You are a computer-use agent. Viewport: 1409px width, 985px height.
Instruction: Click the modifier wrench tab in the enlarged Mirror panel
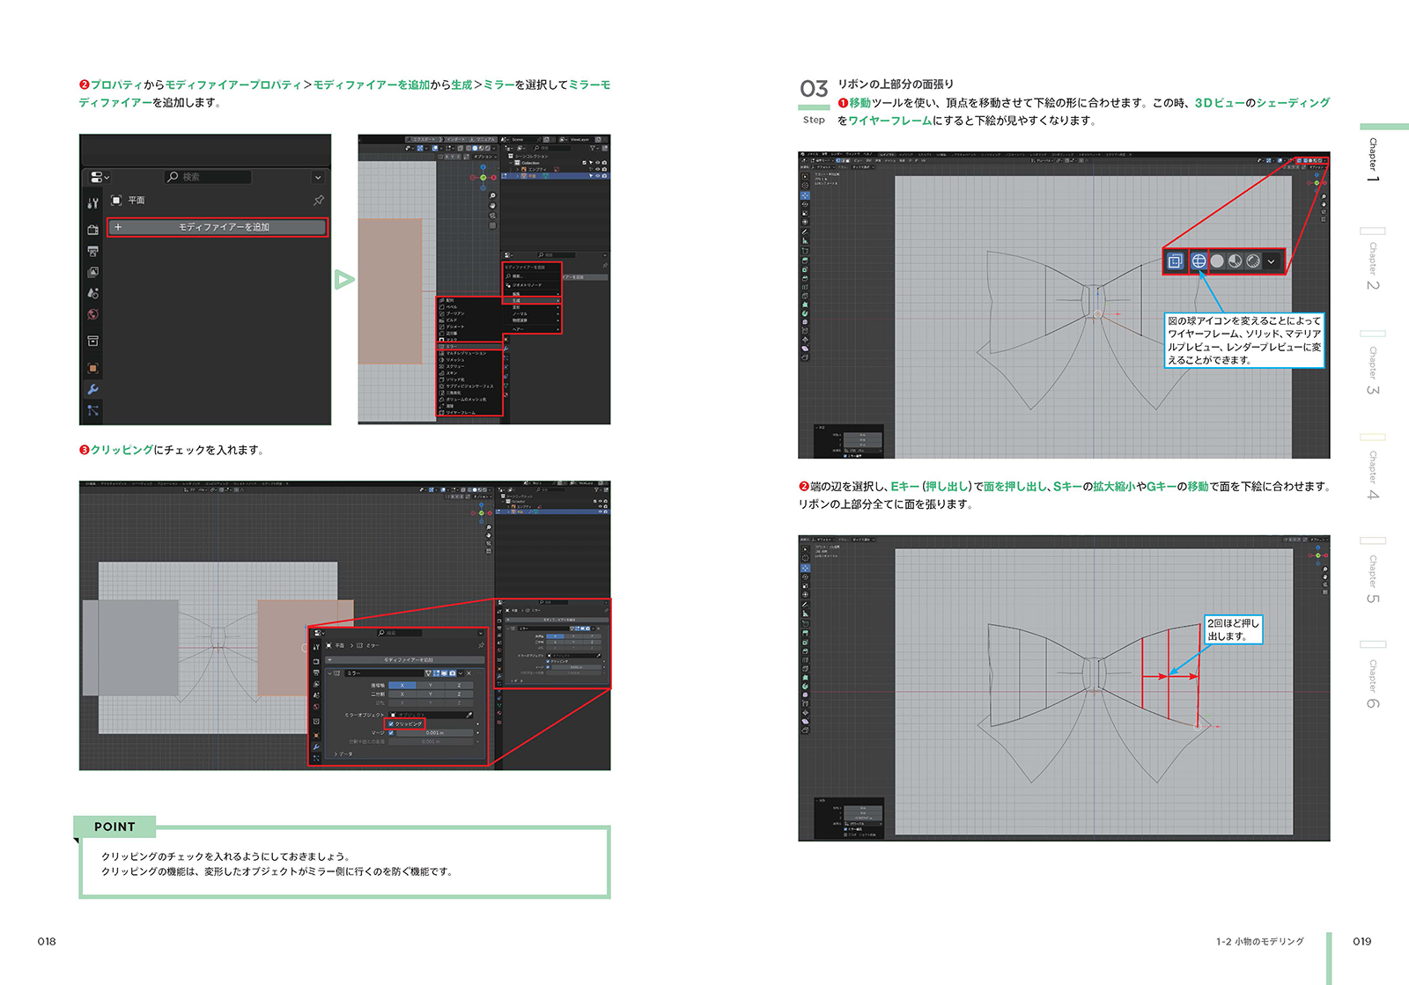coord(316,746)
